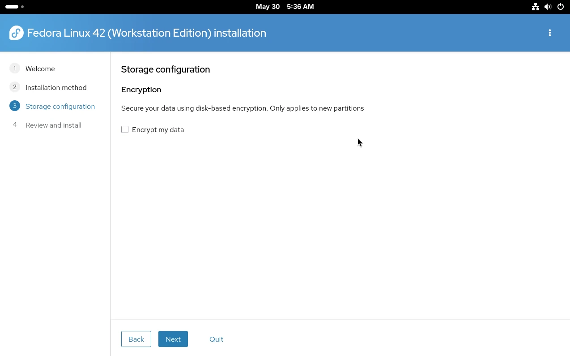
Task: Go to the Welcome step
Action: point(40,69)
